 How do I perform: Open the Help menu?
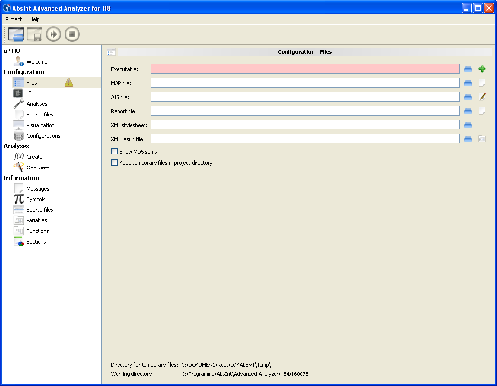click(35, 19)
